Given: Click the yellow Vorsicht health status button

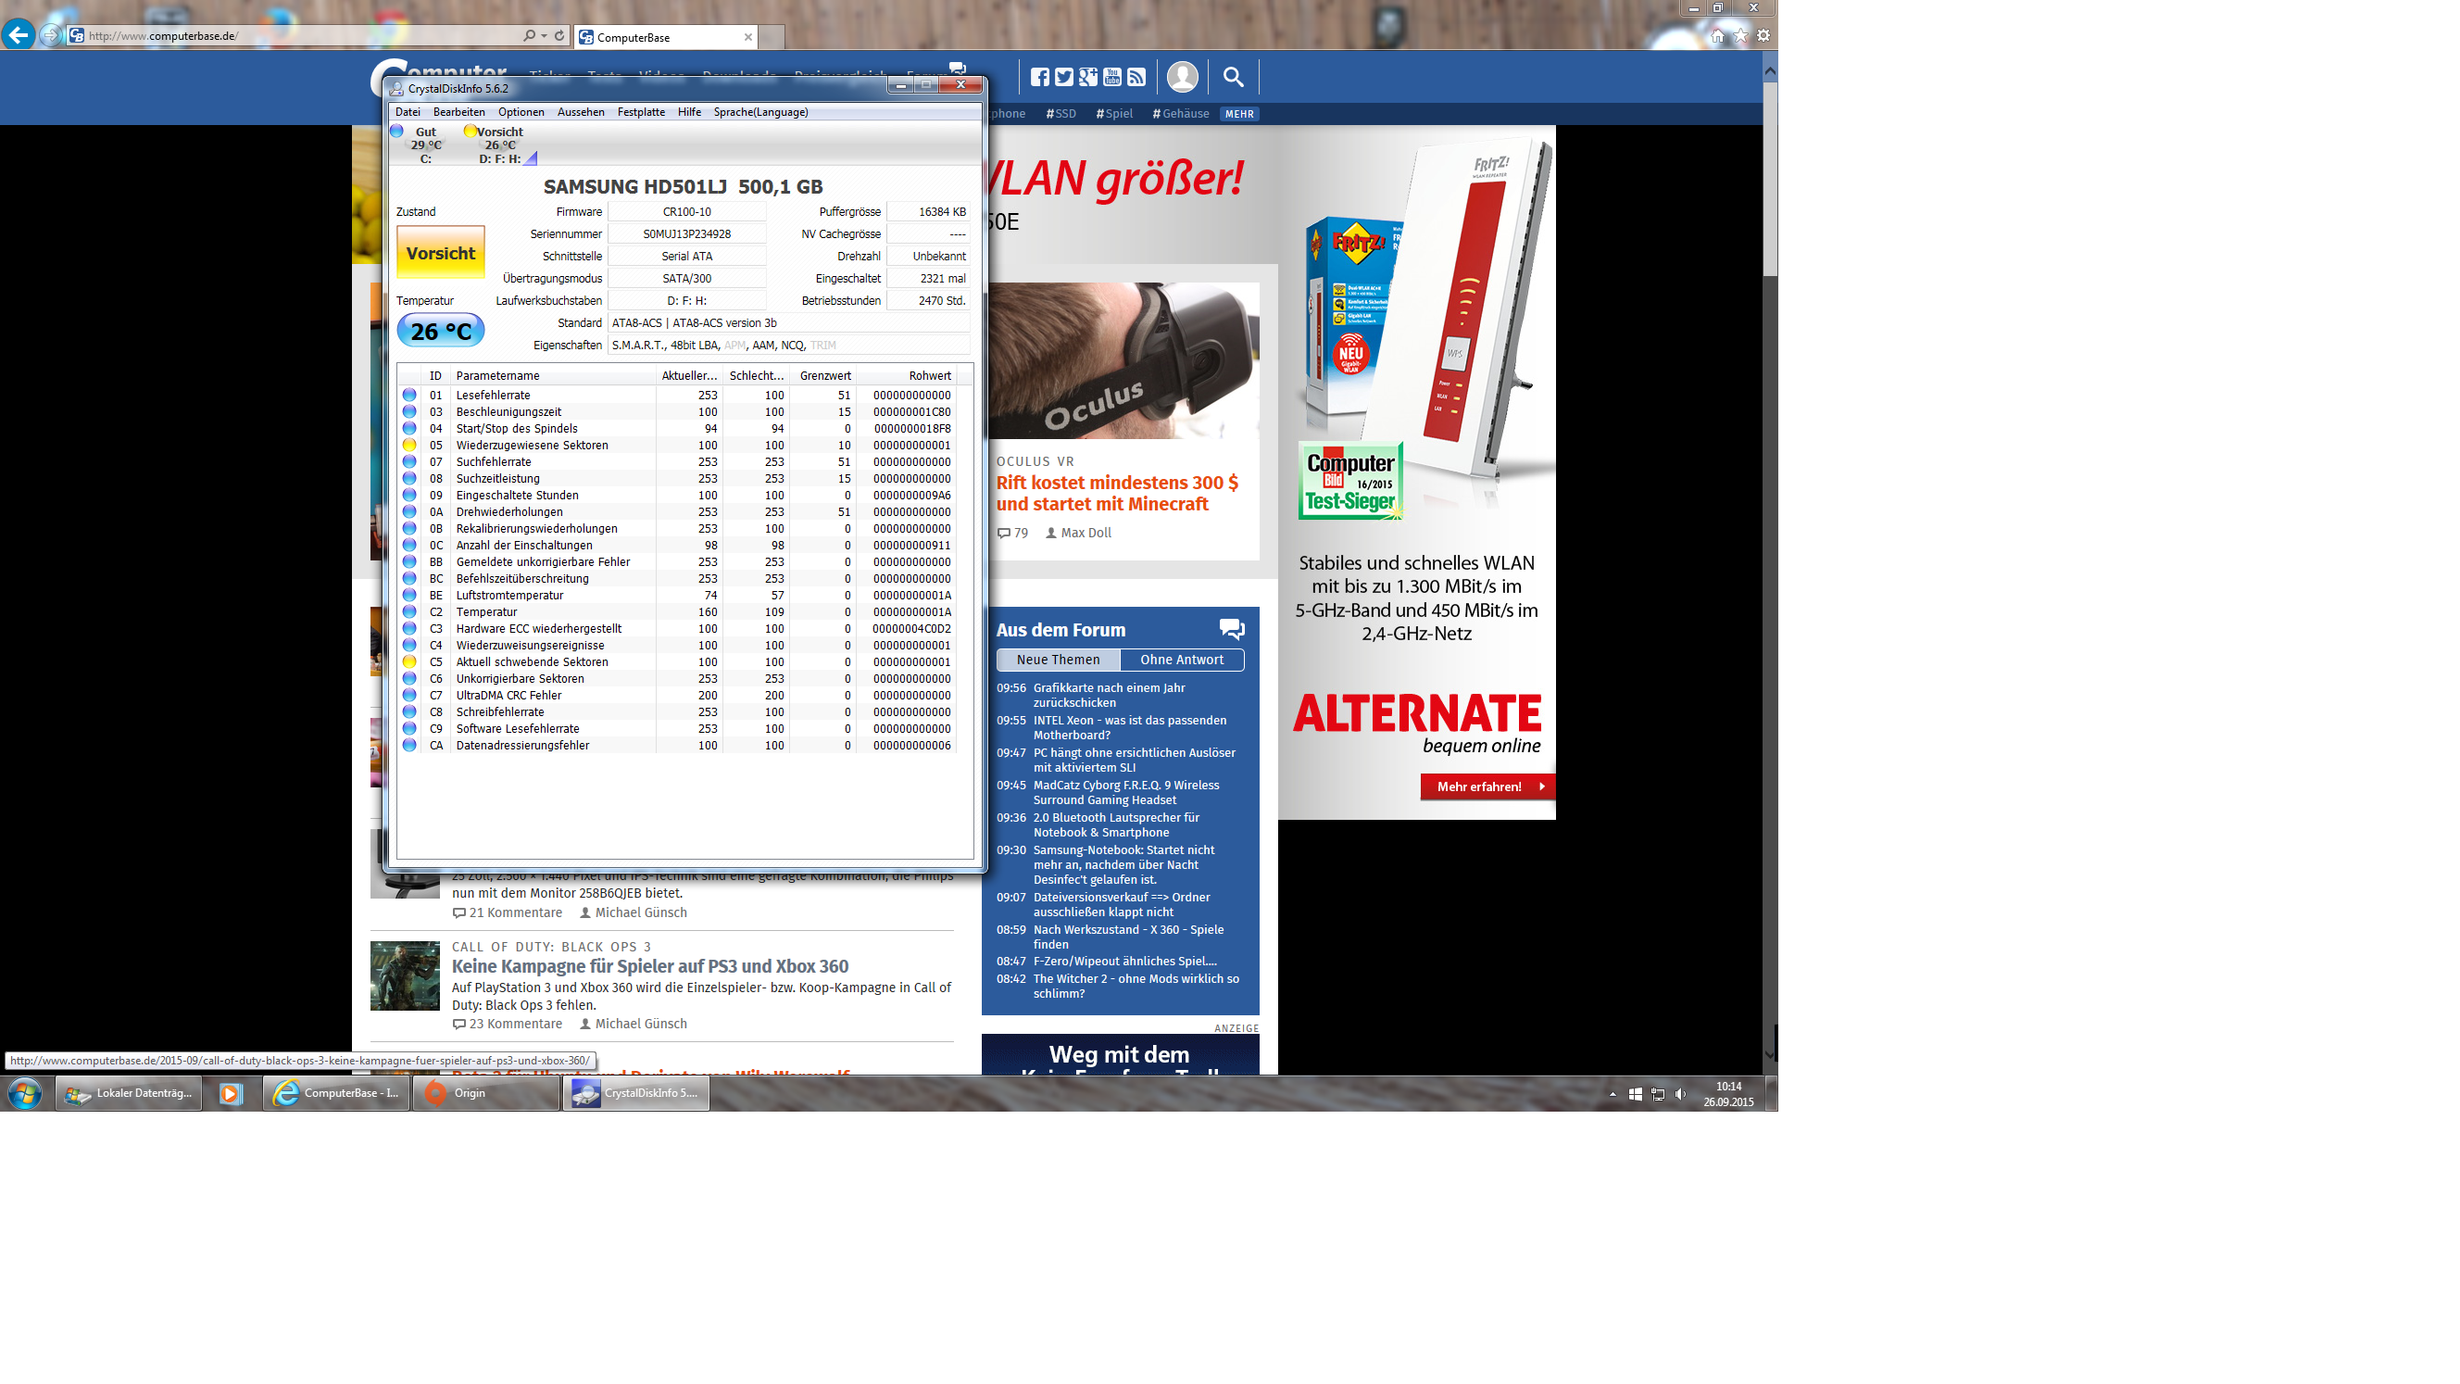Looking at the screenshot, I should [440, 253].
